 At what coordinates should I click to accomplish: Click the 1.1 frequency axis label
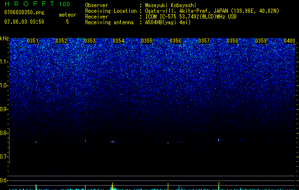click(4, 62)
